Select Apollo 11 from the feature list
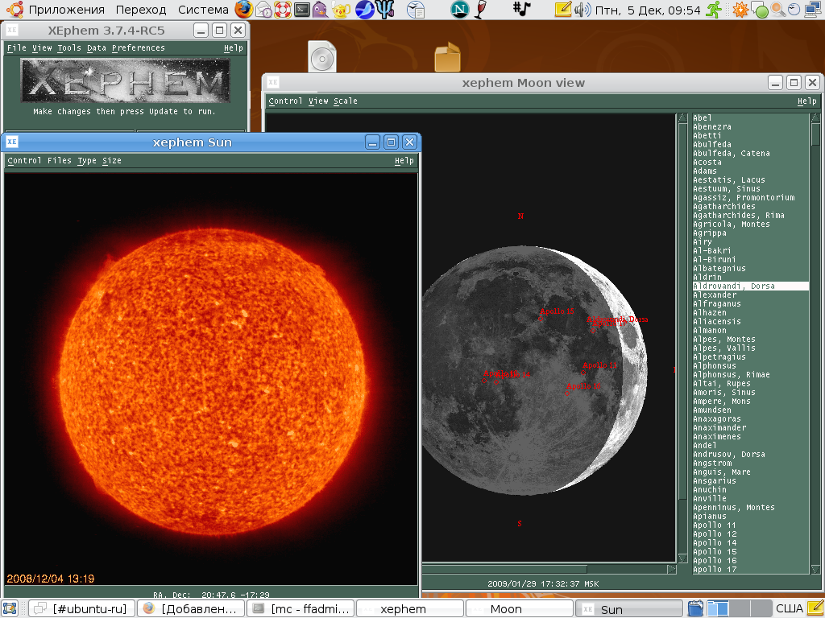 715,525
